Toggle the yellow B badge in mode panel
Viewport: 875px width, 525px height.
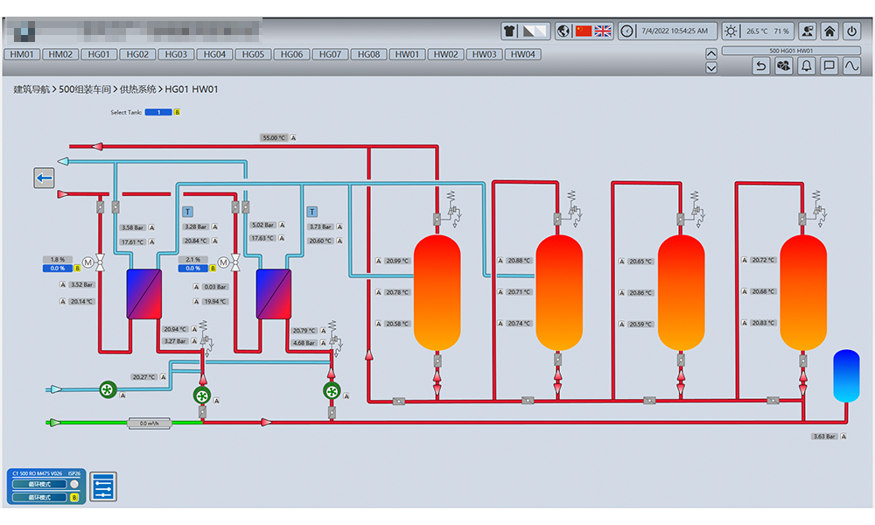click(74, 497)
